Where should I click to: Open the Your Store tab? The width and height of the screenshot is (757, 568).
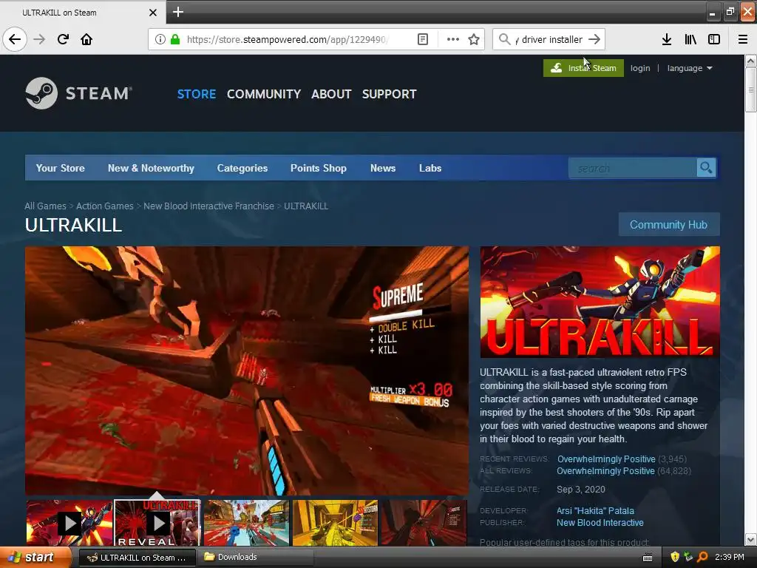pos(61,168)
